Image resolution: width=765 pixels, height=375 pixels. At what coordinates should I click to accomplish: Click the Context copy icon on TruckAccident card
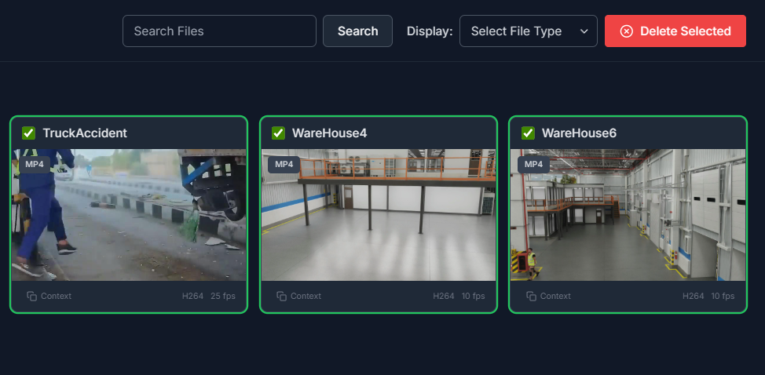click(32, 297)
